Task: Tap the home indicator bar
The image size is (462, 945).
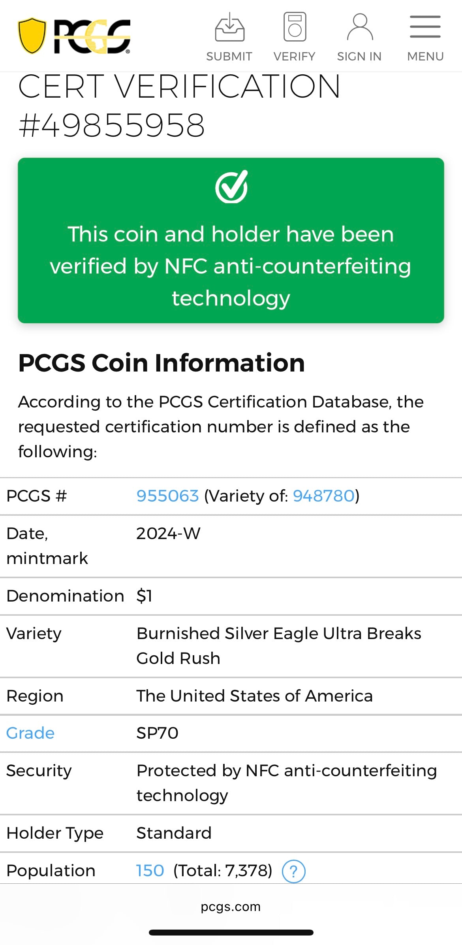Action: pos(231,933)
